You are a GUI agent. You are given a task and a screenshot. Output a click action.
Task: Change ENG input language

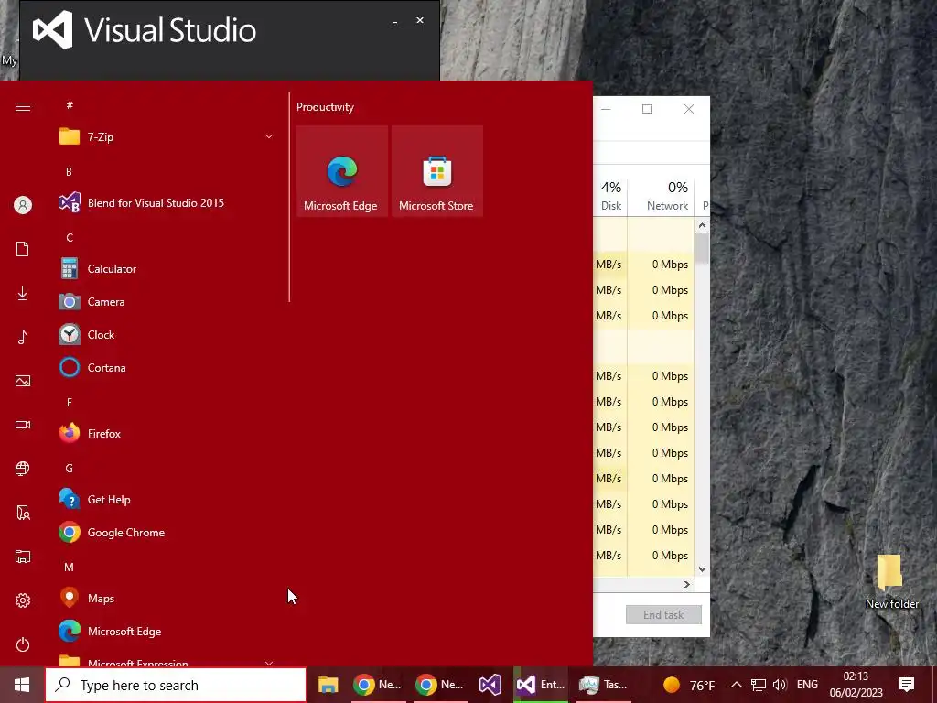tap(807, 685)
